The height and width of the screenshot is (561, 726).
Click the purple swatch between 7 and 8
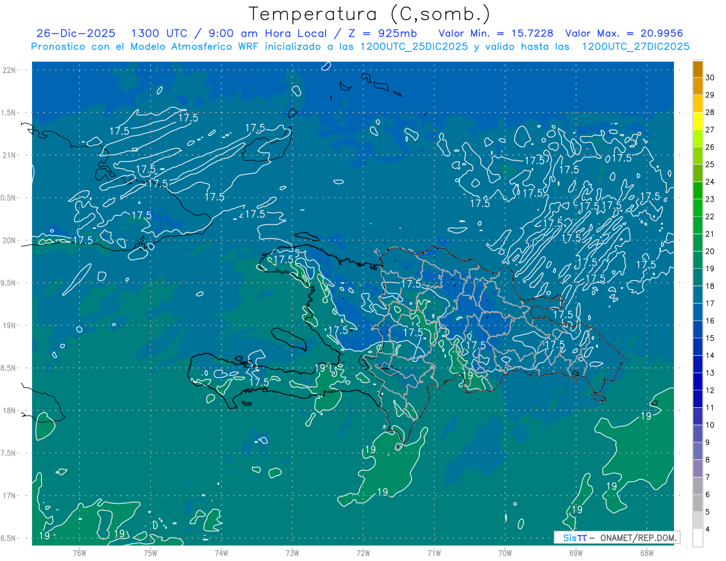coord(698,468)
